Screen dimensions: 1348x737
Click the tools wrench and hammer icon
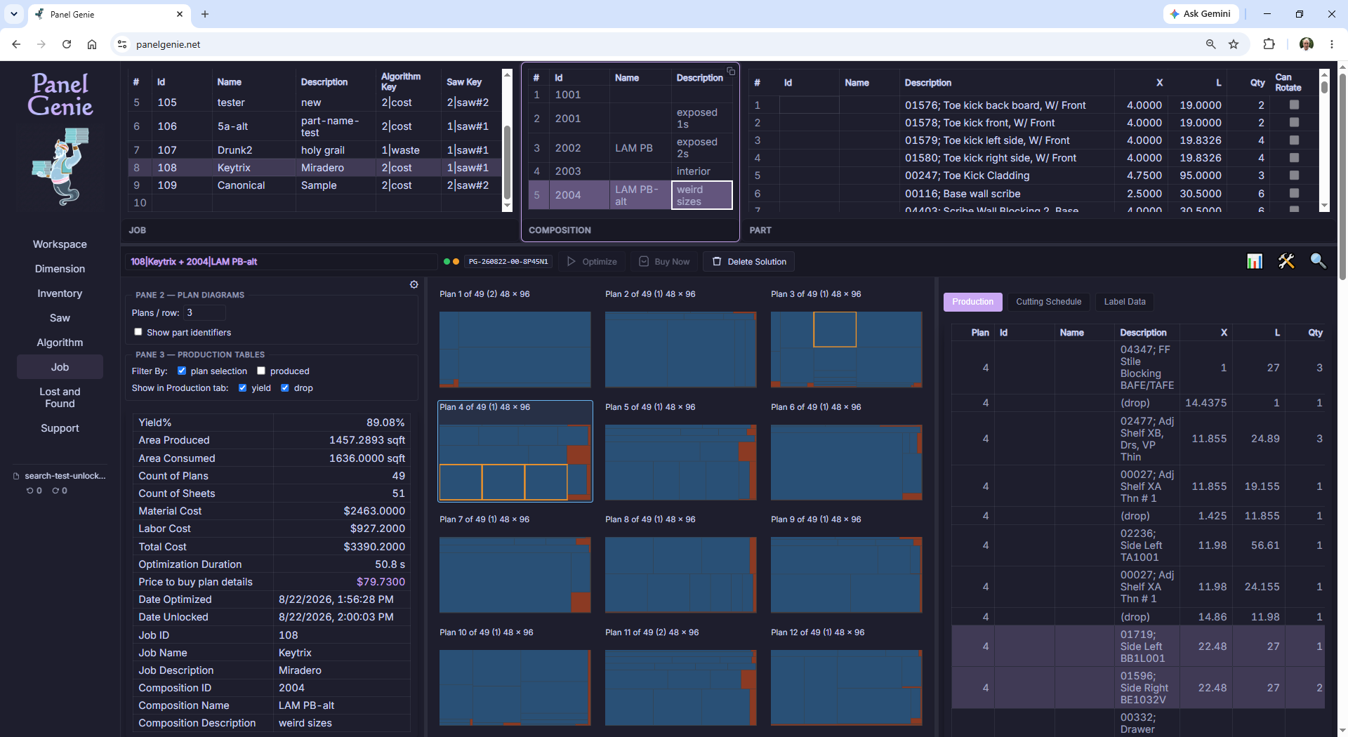(x=1286, y=261)
